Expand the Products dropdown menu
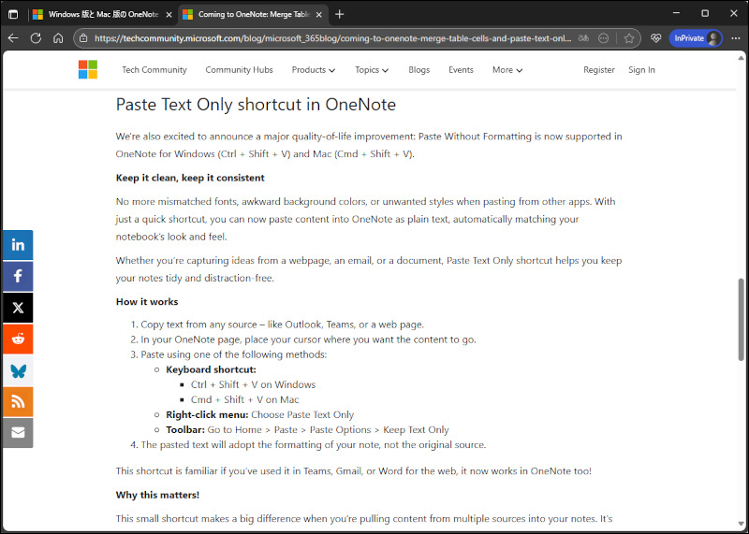749x534 pixels. (x=313, y=70)
